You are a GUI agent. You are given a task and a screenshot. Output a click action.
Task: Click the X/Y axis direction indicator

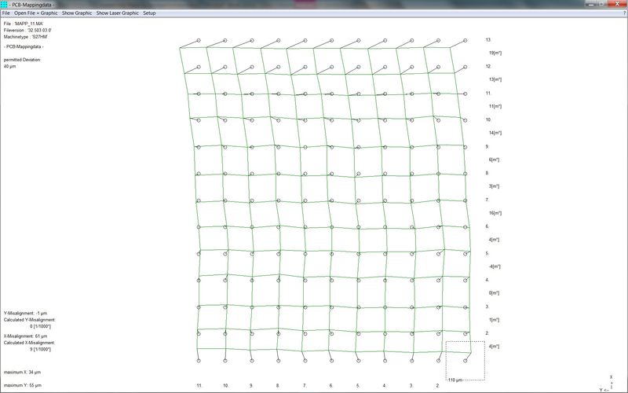[x=605, y=383]
